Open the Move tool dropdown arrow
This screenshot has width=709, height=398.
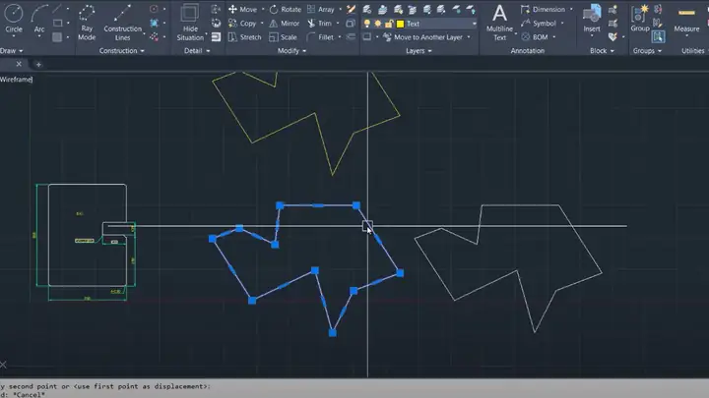[263, 9]
